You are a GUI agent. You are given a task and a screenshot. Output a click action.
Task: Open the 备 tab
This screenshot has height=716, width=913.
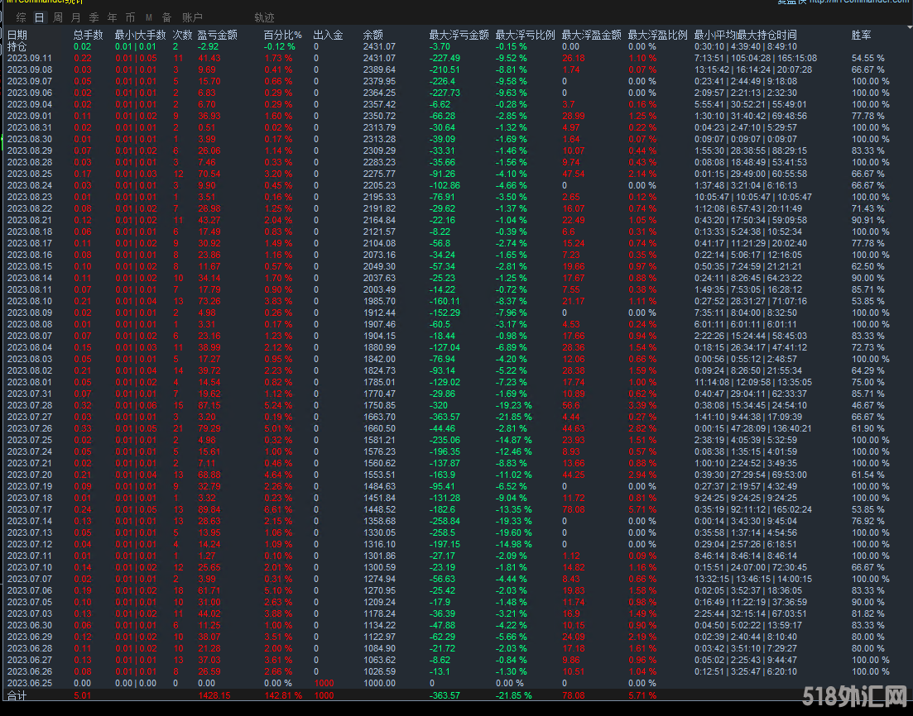click(x=166, y=17)
